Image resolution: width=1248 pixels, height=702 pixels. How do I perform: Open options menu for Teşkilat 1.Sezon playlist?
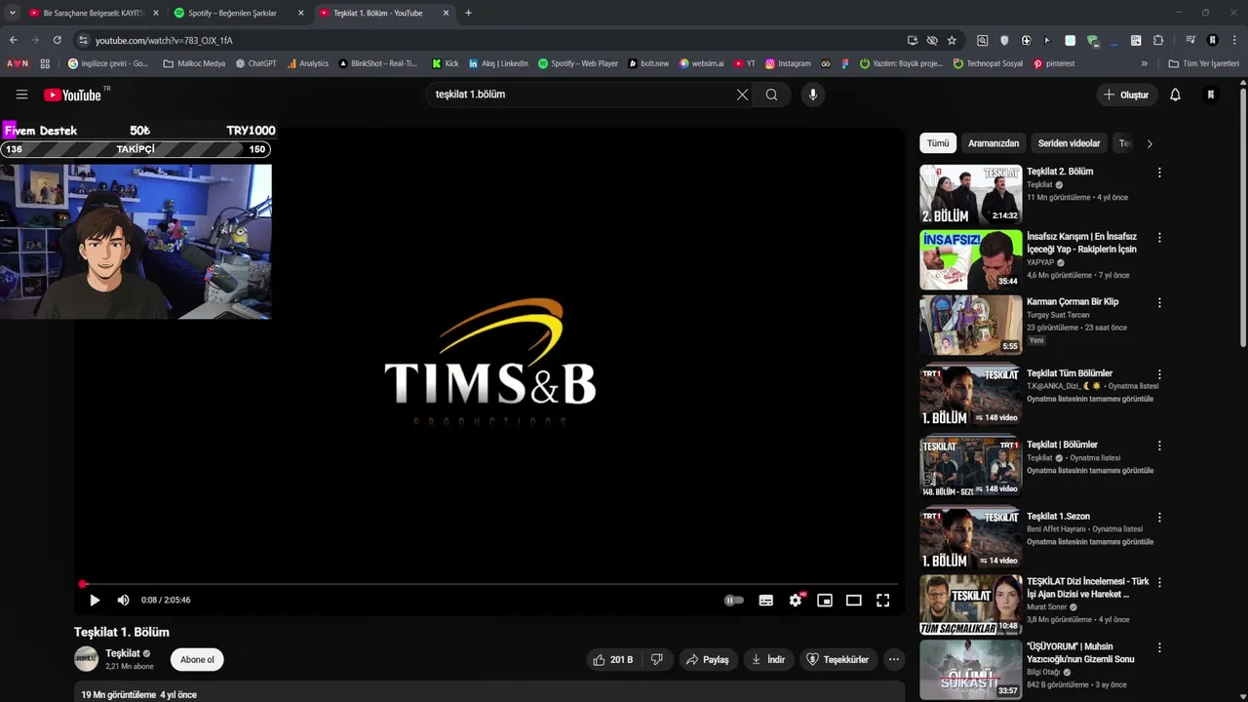click(1159, 518)
